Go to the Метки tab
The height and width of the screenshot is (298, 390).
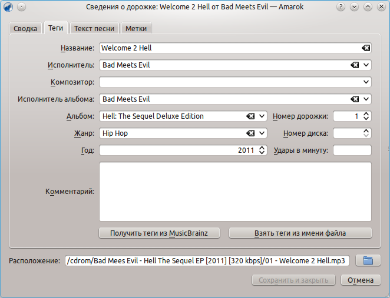pos(136,28)
